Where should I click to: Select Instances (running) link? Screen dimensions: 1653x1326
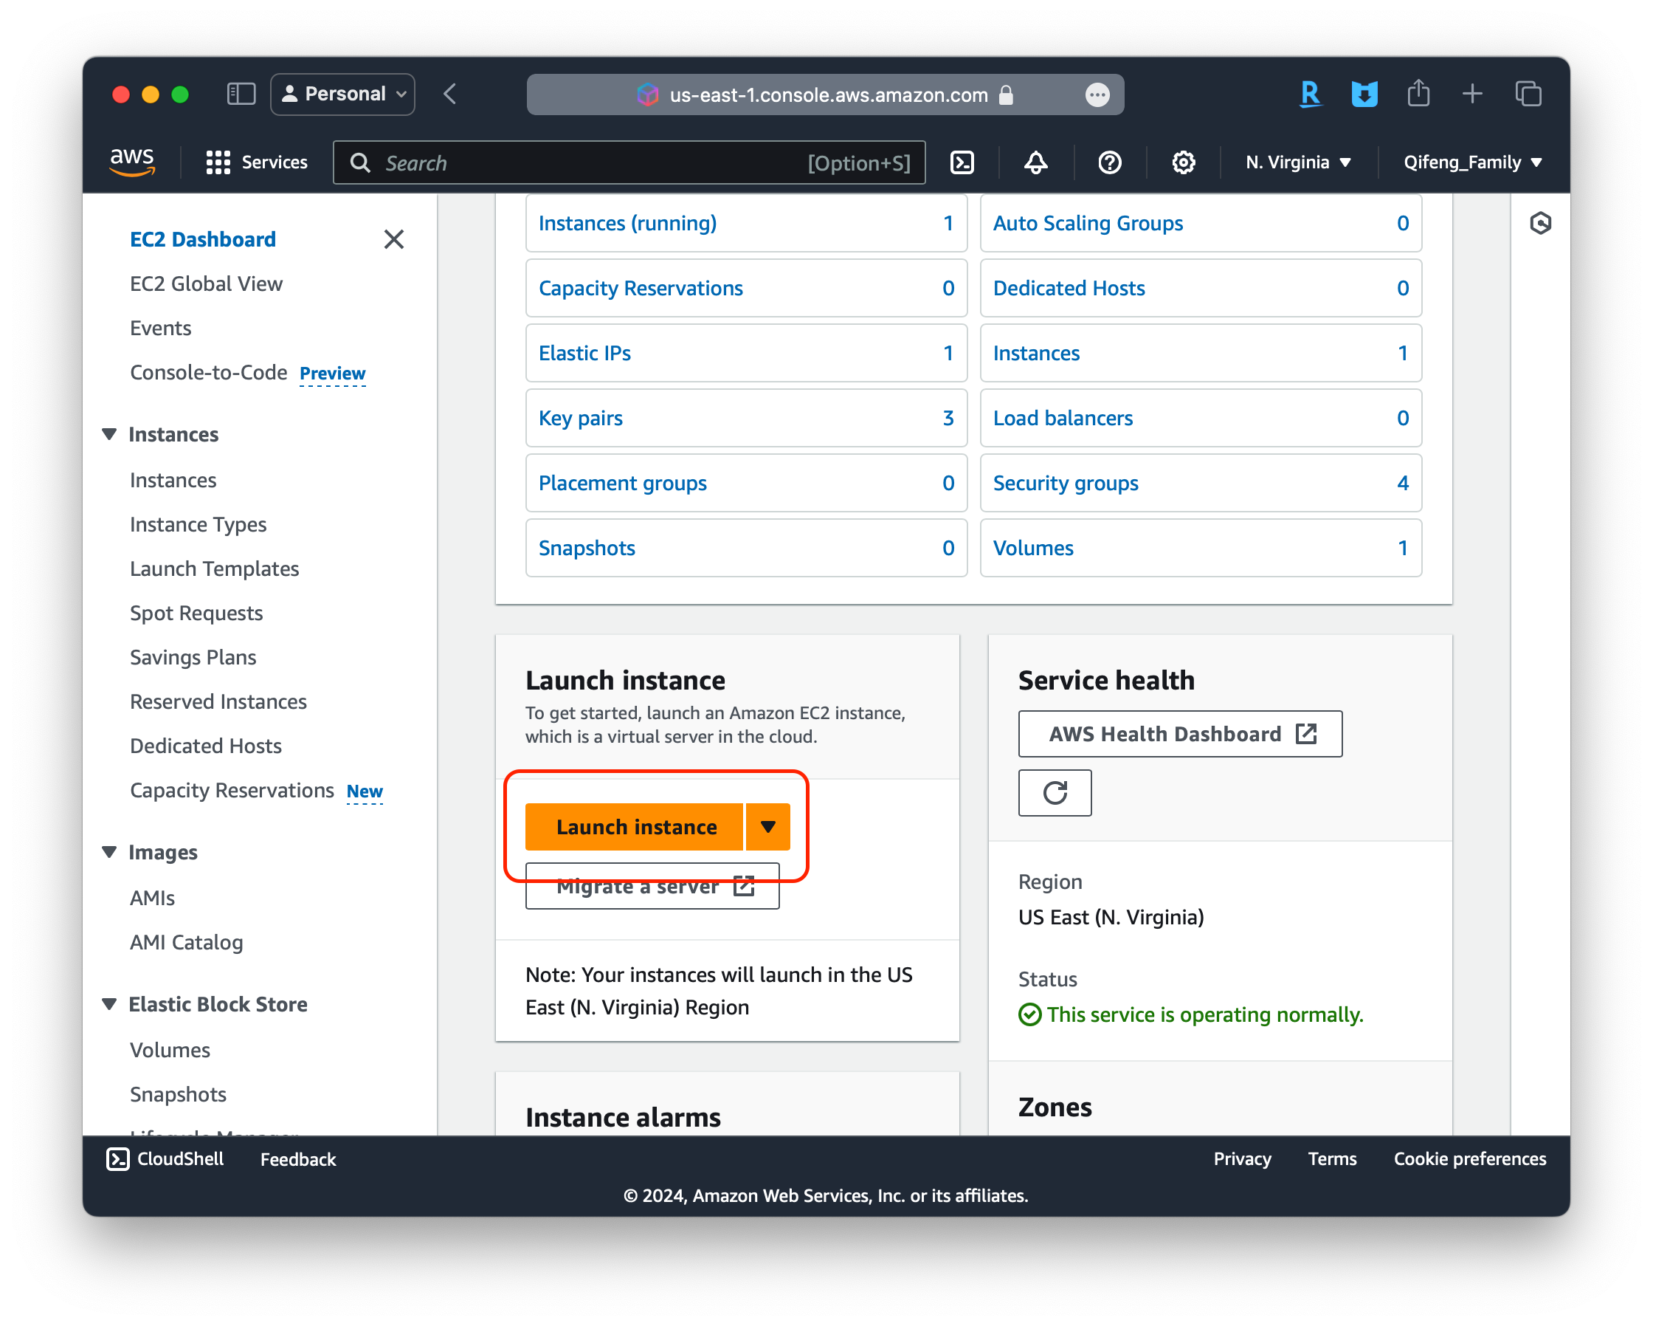point(628,223)
